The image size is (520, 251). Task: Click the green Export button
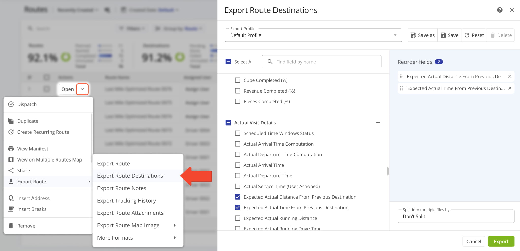(x=501, y=241)
